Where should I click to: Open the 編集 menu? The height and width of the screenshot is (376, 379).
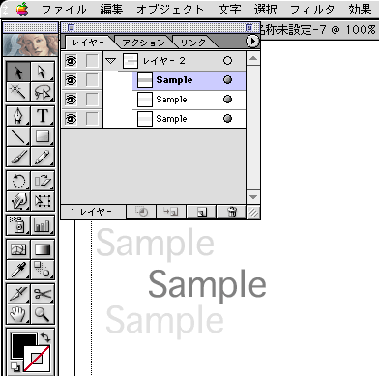tap(111, 9)
